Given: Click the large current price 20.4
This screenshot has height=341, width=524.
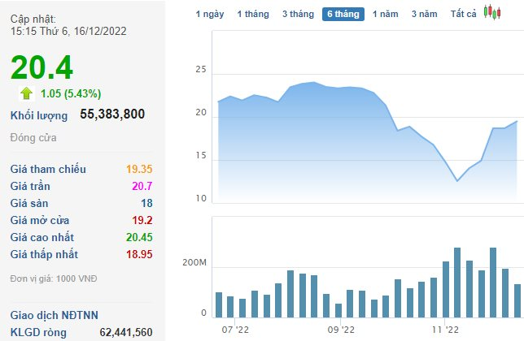Looking at the screenshot, I should (x=41, y=67).
